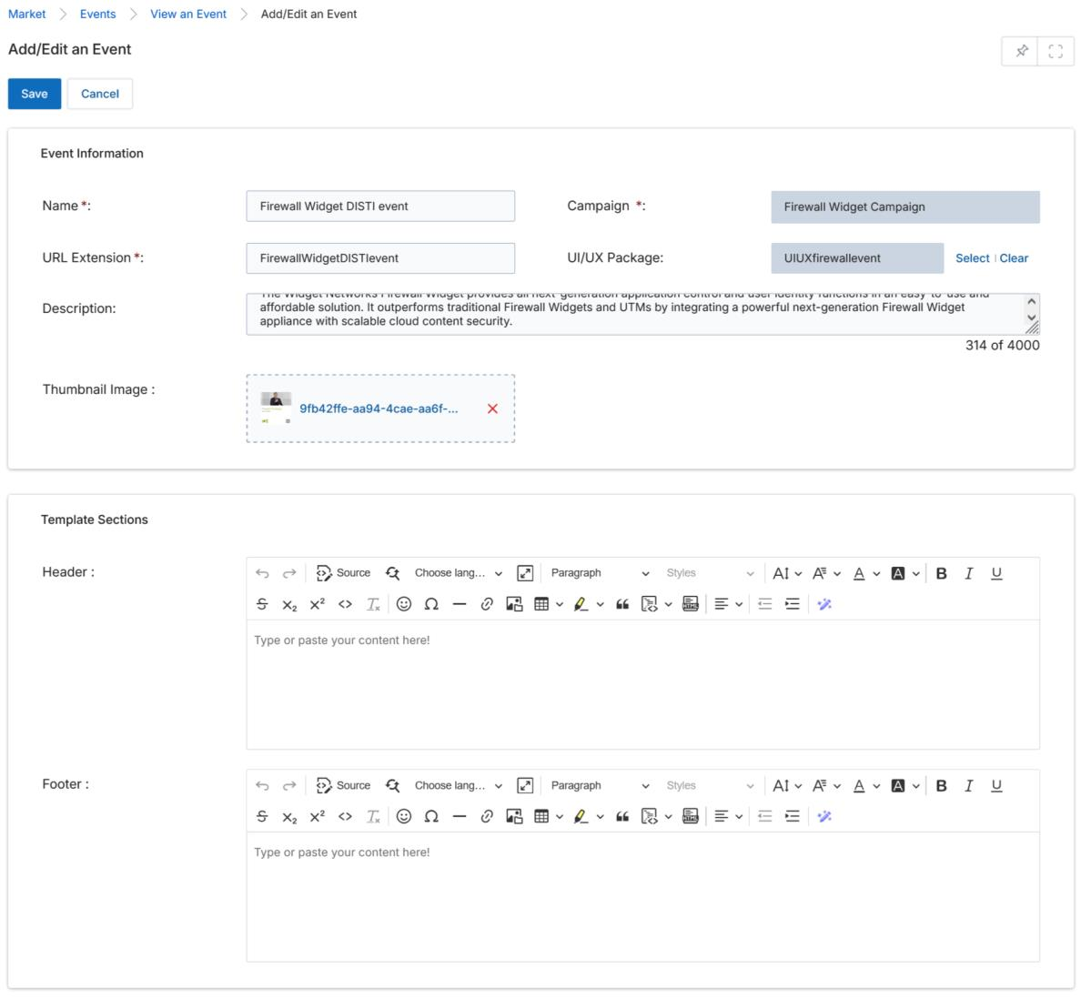This screenshot has width=1081, height=999.
Task: Apply Underline in the Footer editor
Action: tap(996, 786)
